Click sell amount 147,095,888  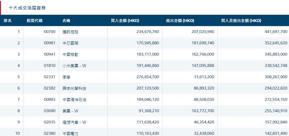[x=203, y=66]
